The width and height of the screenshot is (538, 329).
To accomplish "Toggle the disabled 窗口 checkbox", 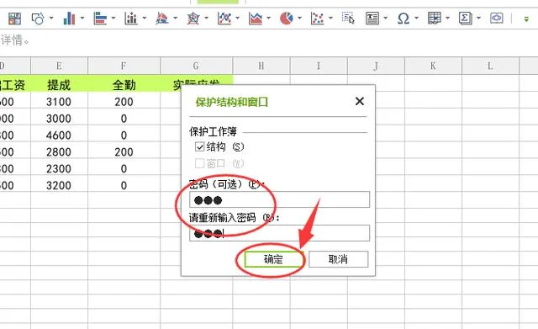I will (200, 163).
